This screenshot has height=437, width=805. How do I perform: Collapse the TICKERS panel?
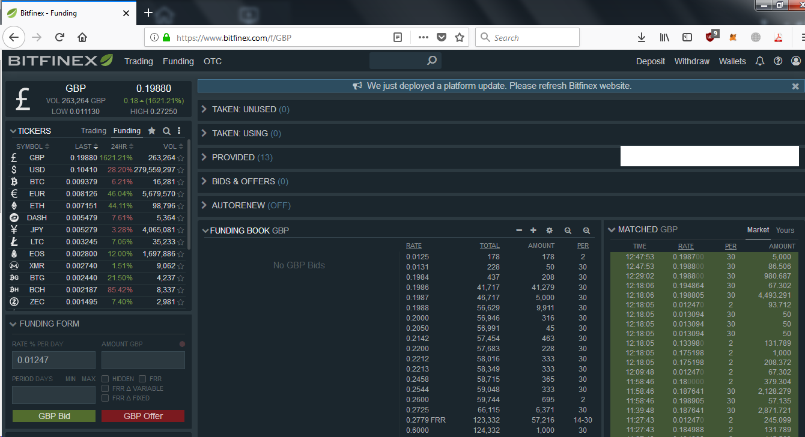13,131
